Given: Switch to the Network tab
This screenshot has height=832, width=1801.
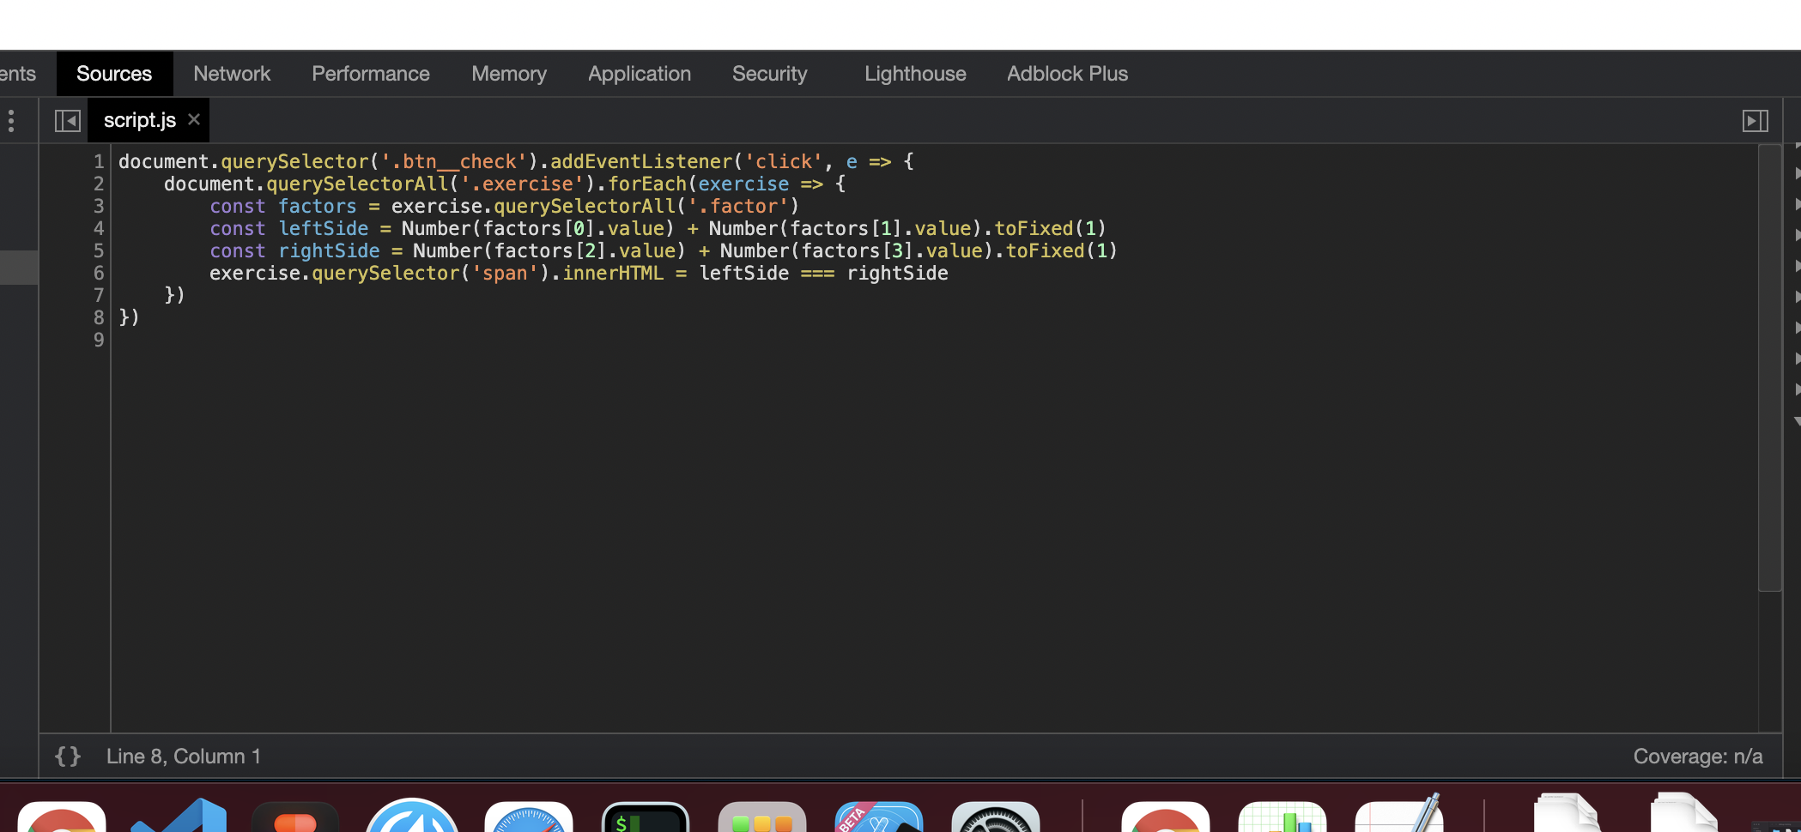Looking at the screenshot, I should click(x=232, y=74).
